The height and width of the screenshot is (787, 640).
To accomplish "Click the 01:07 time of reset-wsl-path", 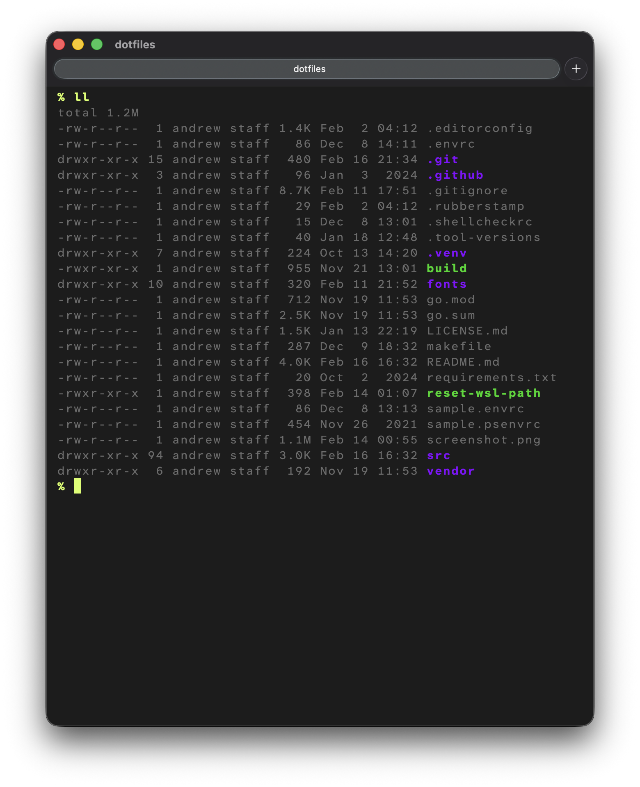I will [x=398, y=393].
